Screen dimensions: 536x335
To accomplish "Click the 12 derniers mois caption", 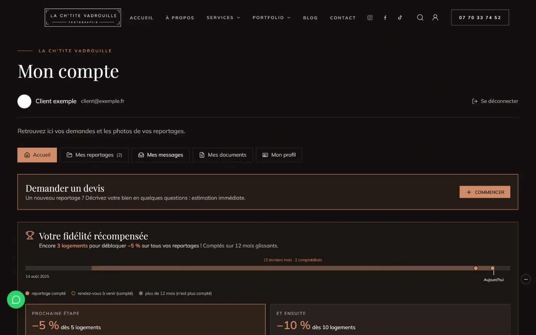I will click(293, 260).
